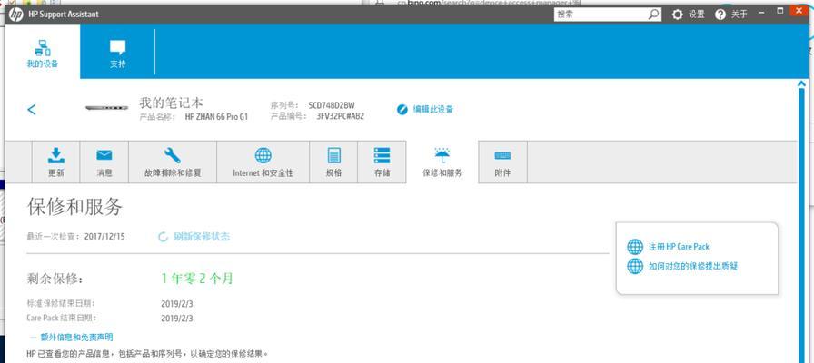Viewport: 814px width, 363px height.
Task: Click the magnifier search icon
Action: coord(655,15)
